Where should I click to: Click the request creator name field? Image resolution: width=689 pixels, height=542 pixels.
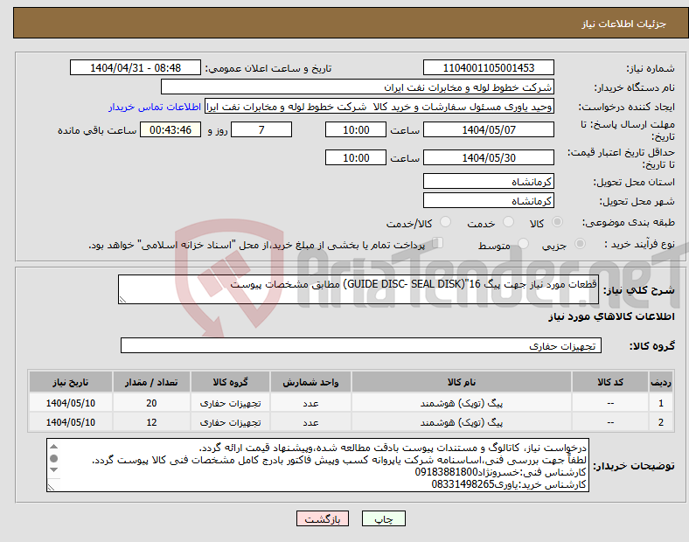click(379, 107)
